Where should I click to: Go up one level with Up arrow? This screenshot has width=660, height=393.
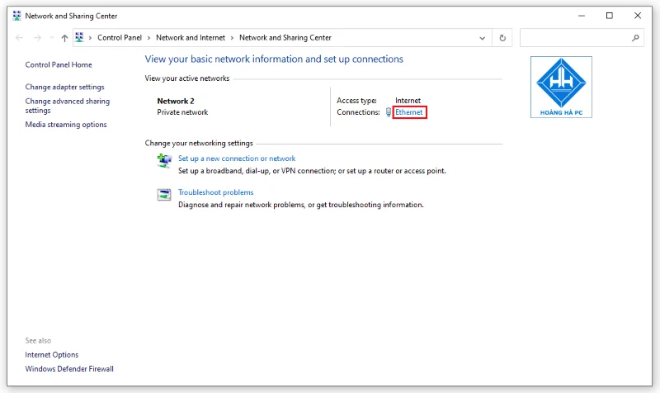coord(64,38)
